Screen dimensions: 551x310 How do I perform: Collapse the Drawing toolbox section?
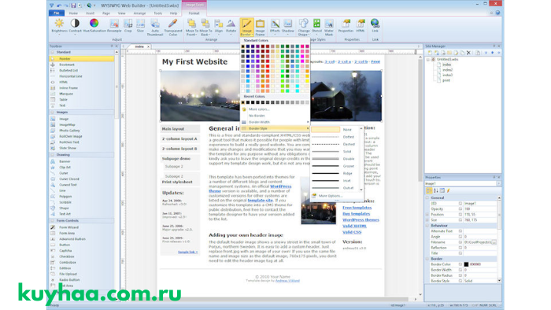(53, 155)
